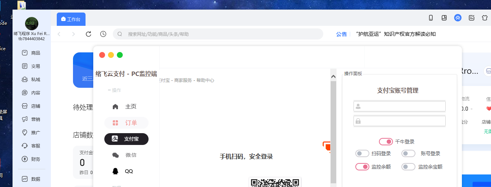Click the Alipay login QR code
491x187 pixels.
coord(275,182)
